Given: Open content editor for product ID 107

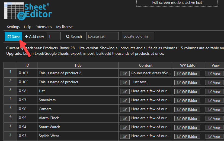Looking at the screenshot, I should tap(125, 73).
